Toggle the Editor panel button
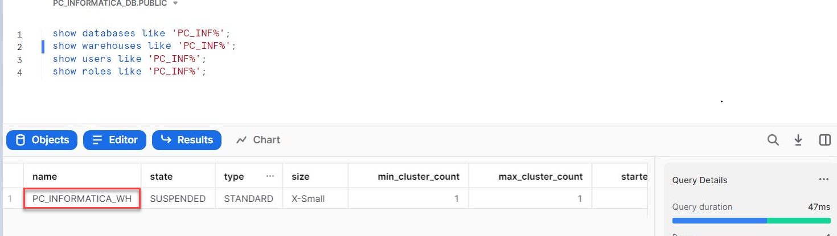 point(114,140)
